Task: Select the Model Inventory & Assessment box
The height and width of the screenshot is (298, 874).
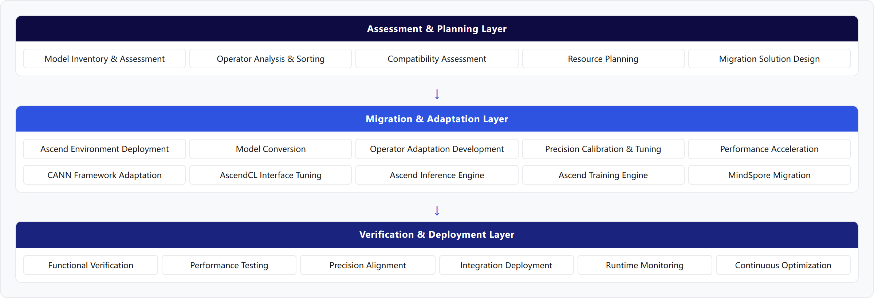Action: coord(105,59)
